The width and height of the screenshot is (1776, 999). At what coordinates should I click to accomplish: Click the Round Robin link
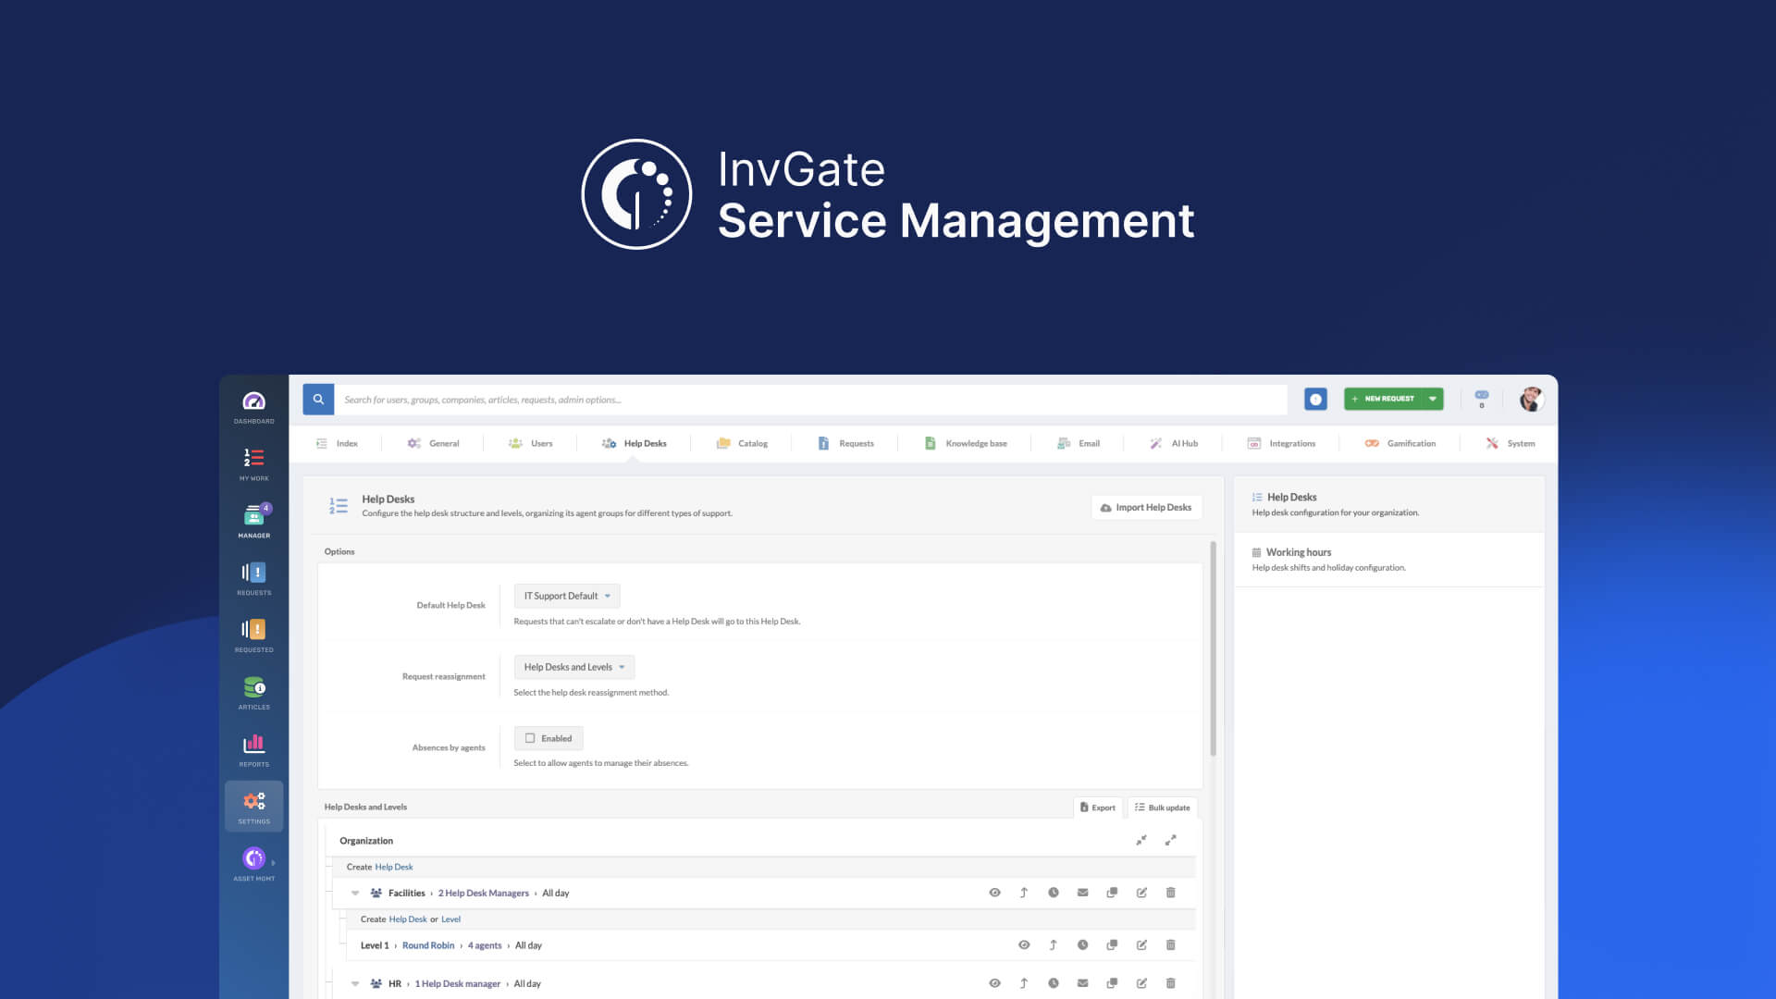(427, 945)
